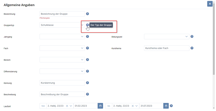
Task: Open calendar picker for the Von date
Action: [x=100, y=106]
